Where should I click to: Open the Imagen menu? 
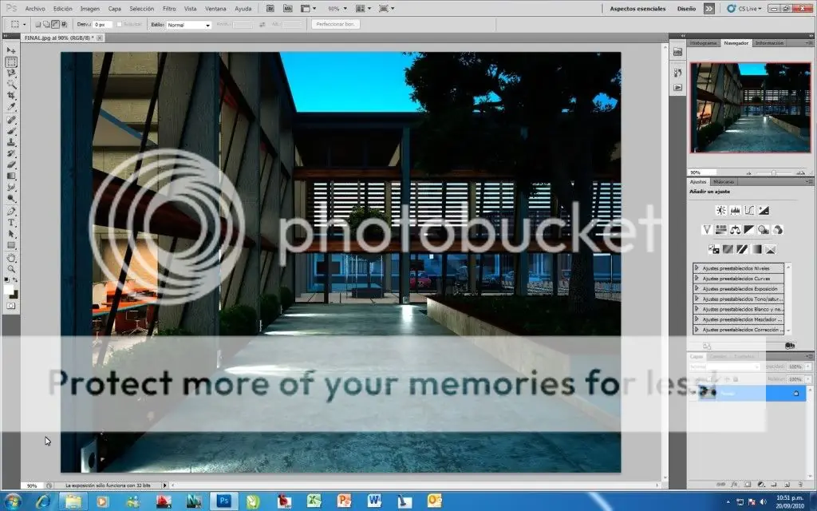(x=89, y=8)
